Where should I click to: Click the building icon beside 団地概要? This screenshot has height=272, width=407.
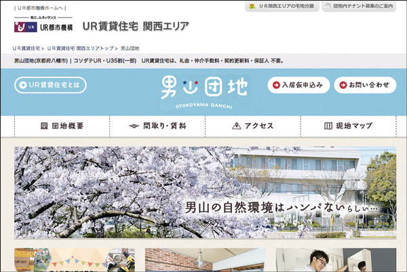44,126
